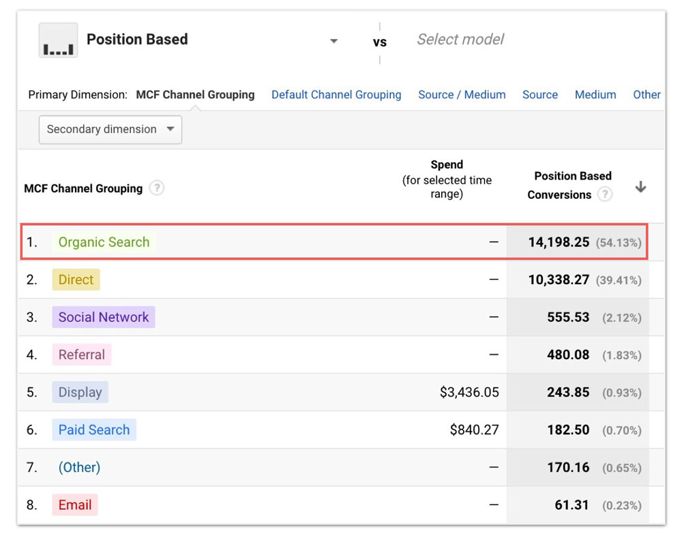Click the 0.70% percentage for Paid Search
Viewport: 682px width, 536px height.
point(622,430)
